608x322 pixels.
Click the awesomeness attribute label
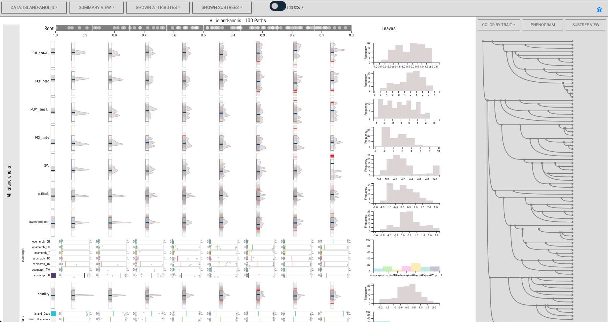pos(39,222)
